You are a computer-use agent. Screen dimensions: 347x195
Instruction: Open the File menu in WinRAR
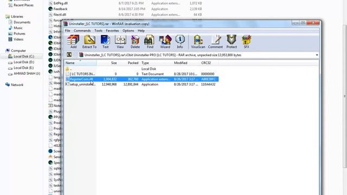click(67, 31)
